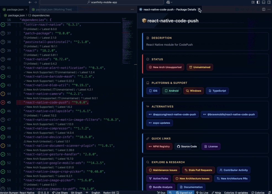Viewport: 272px width, 194px height.
Task: Click the green check status on line 36
Action: point(3,25)
